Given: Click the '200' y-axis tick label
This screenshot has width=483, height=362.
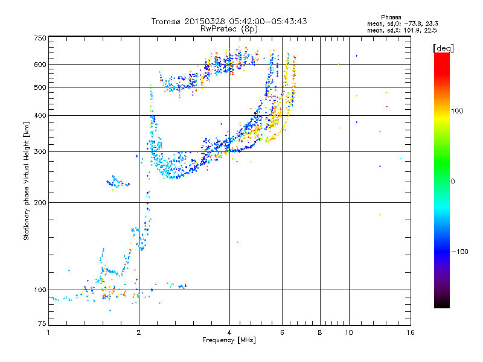Looking at the screenshot, I should point(40,203).
